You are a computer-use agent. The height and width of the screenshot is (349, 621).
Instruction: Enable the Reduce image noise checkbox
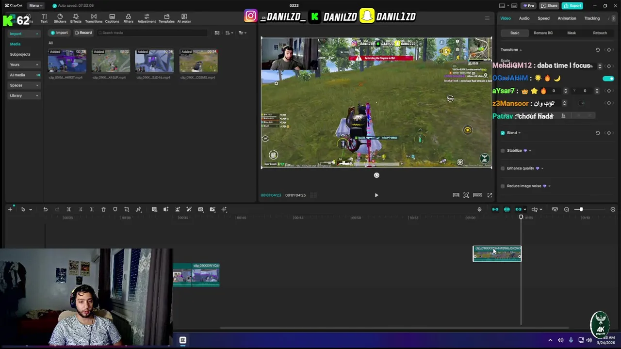(503, 186)
